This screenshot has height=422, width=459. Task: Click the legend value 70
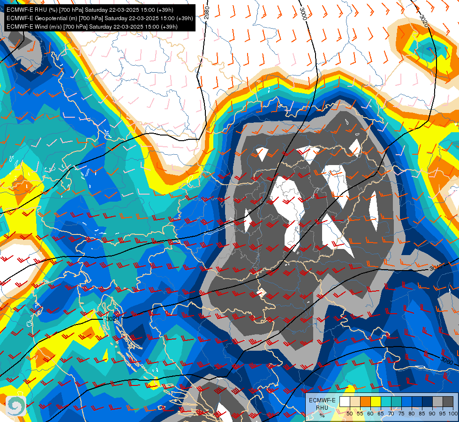[391, 414]
